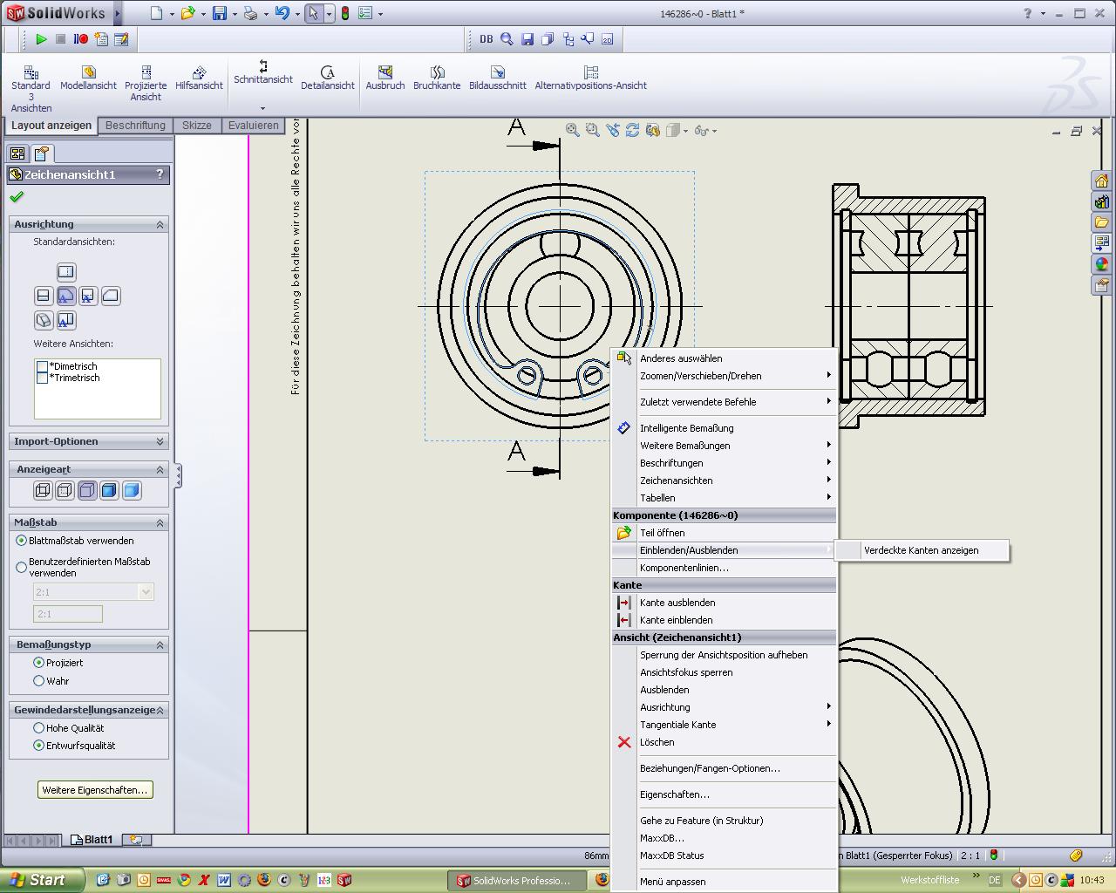Collapse the Ausrichtung section
The height and width of the screenshot is (893, 1116).
click(160, 224)
